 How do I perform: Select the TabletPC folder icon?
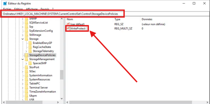(x=26, y=83)
